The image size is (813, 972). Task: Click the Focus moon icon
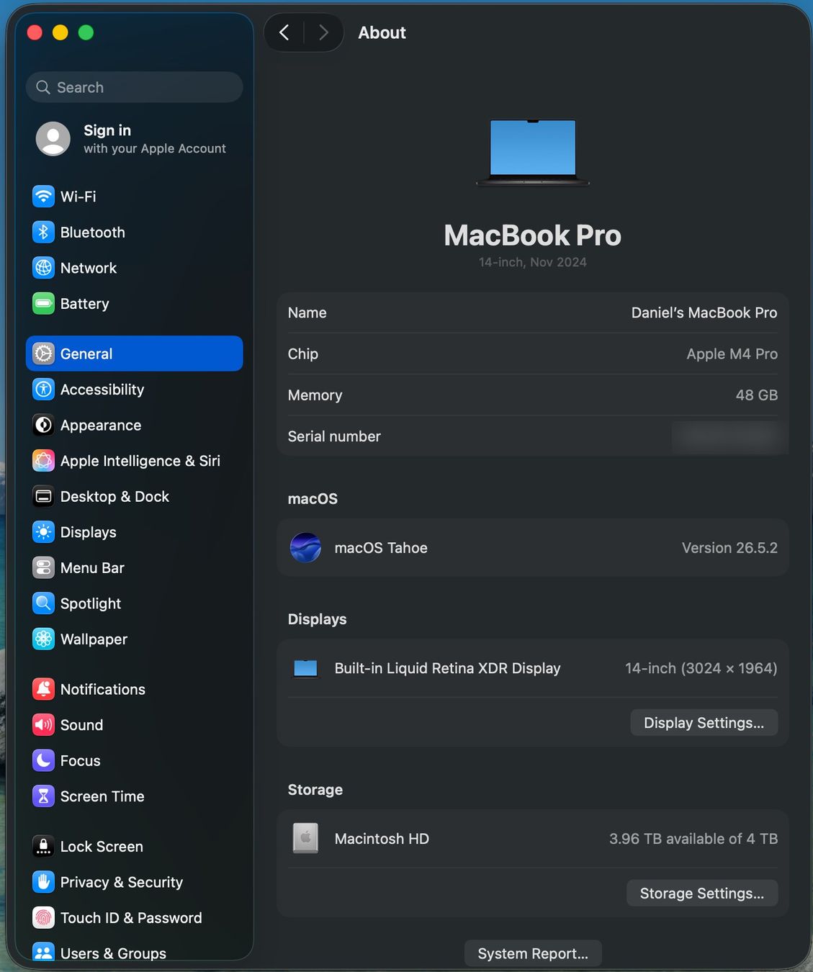[x=43, y=760]
